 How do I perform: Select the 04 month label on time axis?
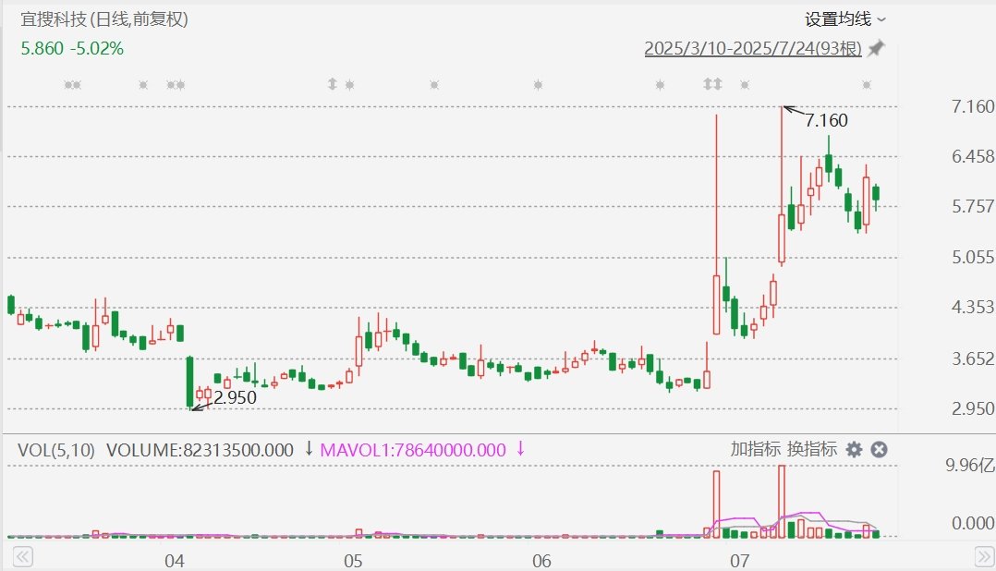(174, 560)
